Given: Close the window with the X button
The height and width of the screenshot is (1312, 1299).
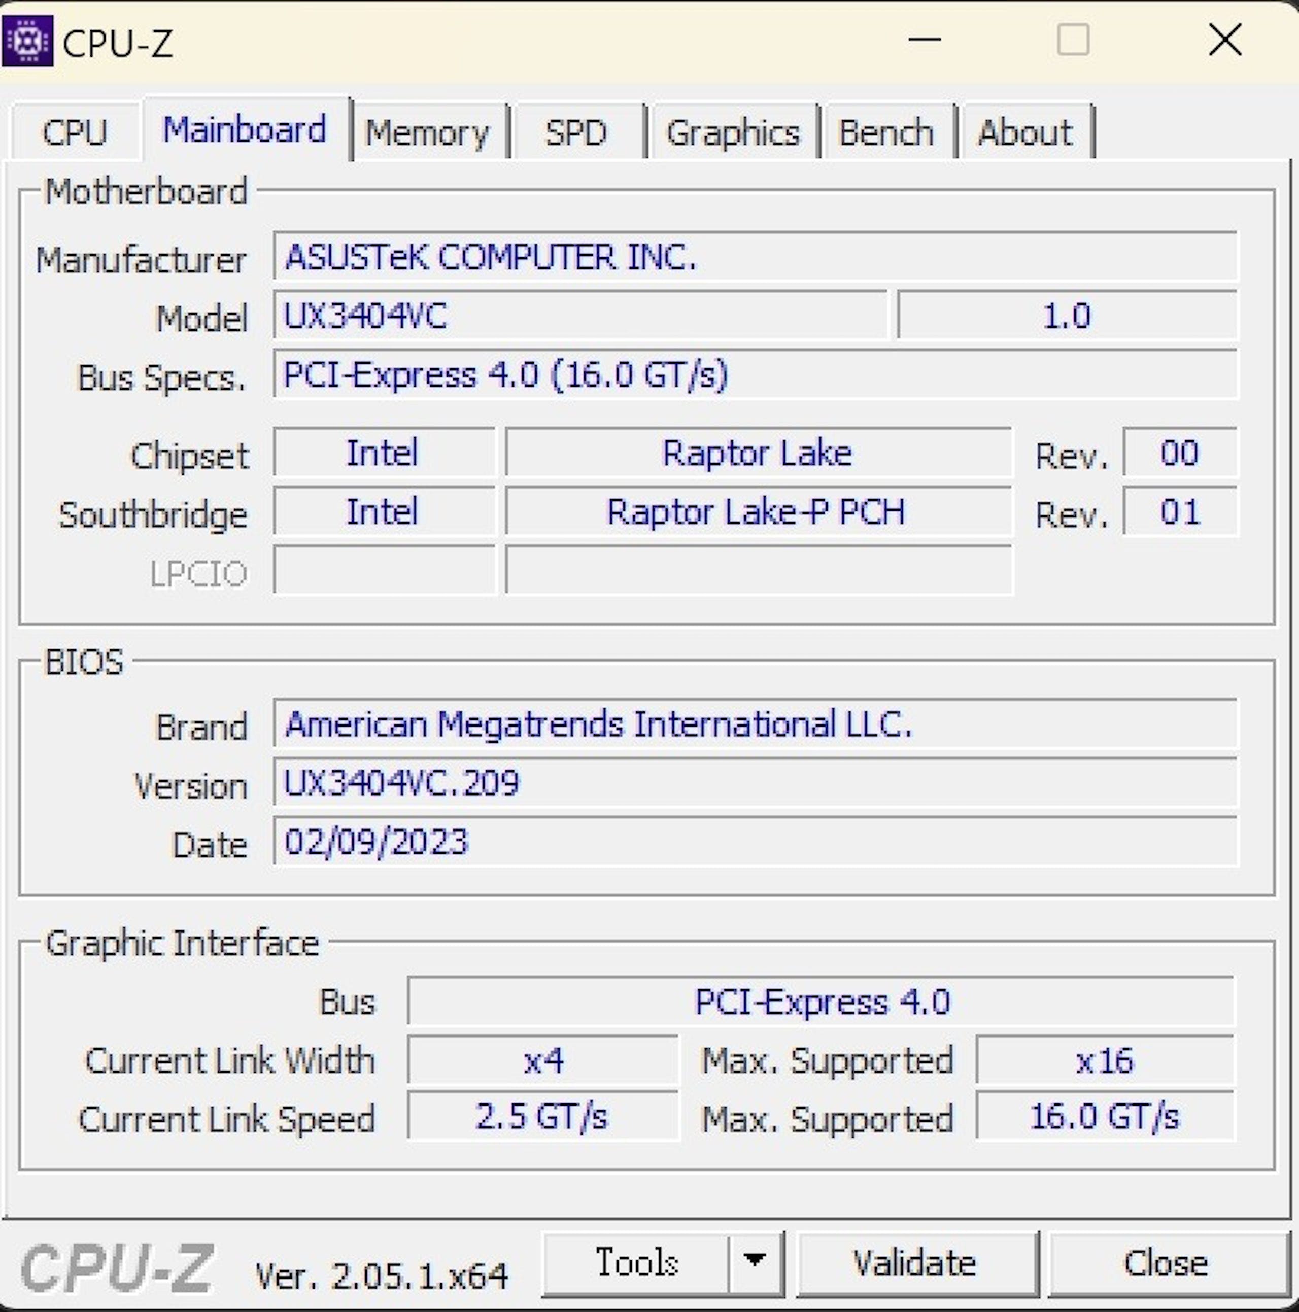Looking at the screenshot, I should [x=1225, y=40].
